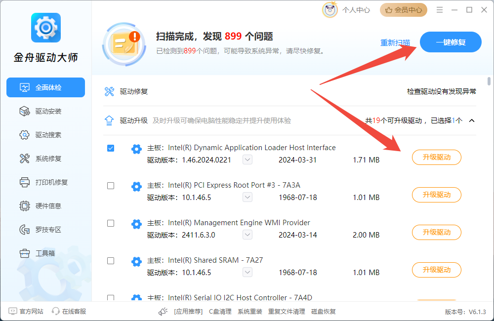494x321 pixels.
Task: Open version dropdown for PCI Express Root Port
Action: point(247,197)
